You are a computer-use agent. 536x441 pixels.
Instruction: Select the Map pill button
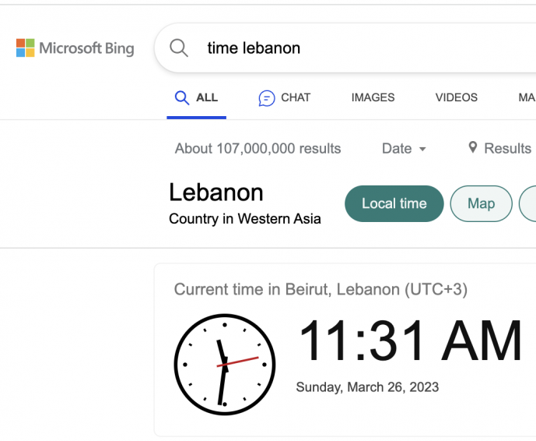pos(482,203)
